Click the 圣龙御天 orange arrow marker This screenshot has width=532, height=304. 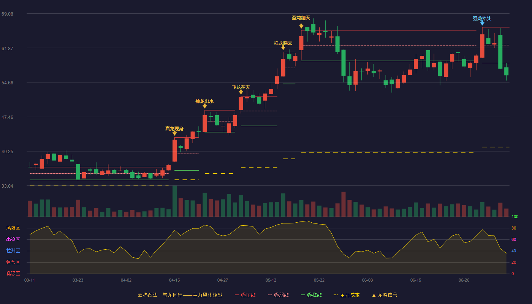(x=301, y=26)
